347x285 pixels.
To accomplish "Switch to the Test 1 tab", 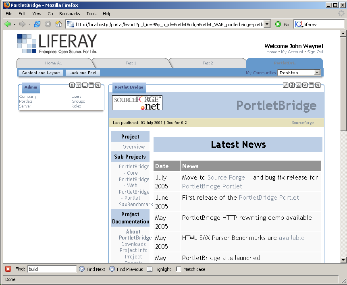I will coord(131,63).
